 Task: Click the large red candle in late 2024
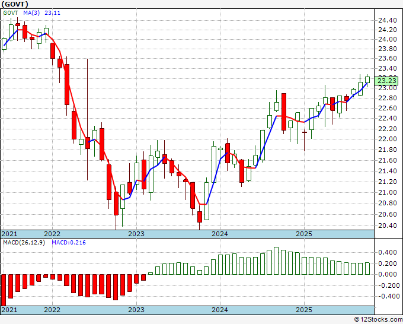[x=283, y=112]
